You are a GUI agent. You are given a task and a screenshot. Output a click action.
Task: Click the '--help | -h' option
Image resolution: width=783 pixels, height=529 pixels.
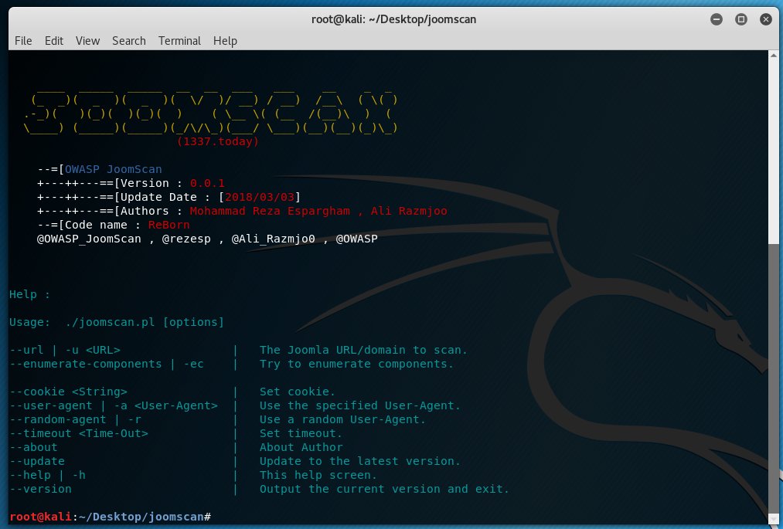tap(47, 476)
